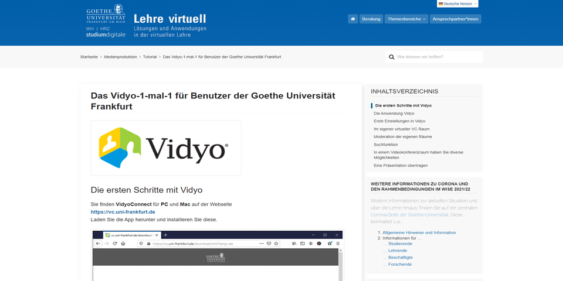The width and height of the screenshot is (563, 281).
Task: Jump to 'Eine Präsentation übertragen'
Action: click(401, 166)
